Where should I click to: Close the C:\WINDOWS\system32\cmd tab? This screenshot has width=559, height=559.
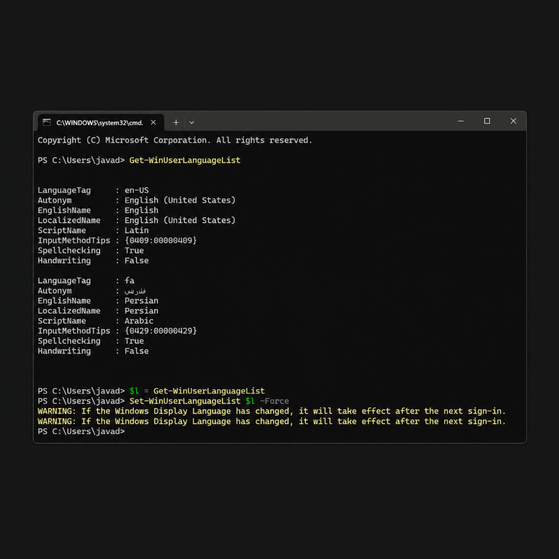tap(153, 122)
